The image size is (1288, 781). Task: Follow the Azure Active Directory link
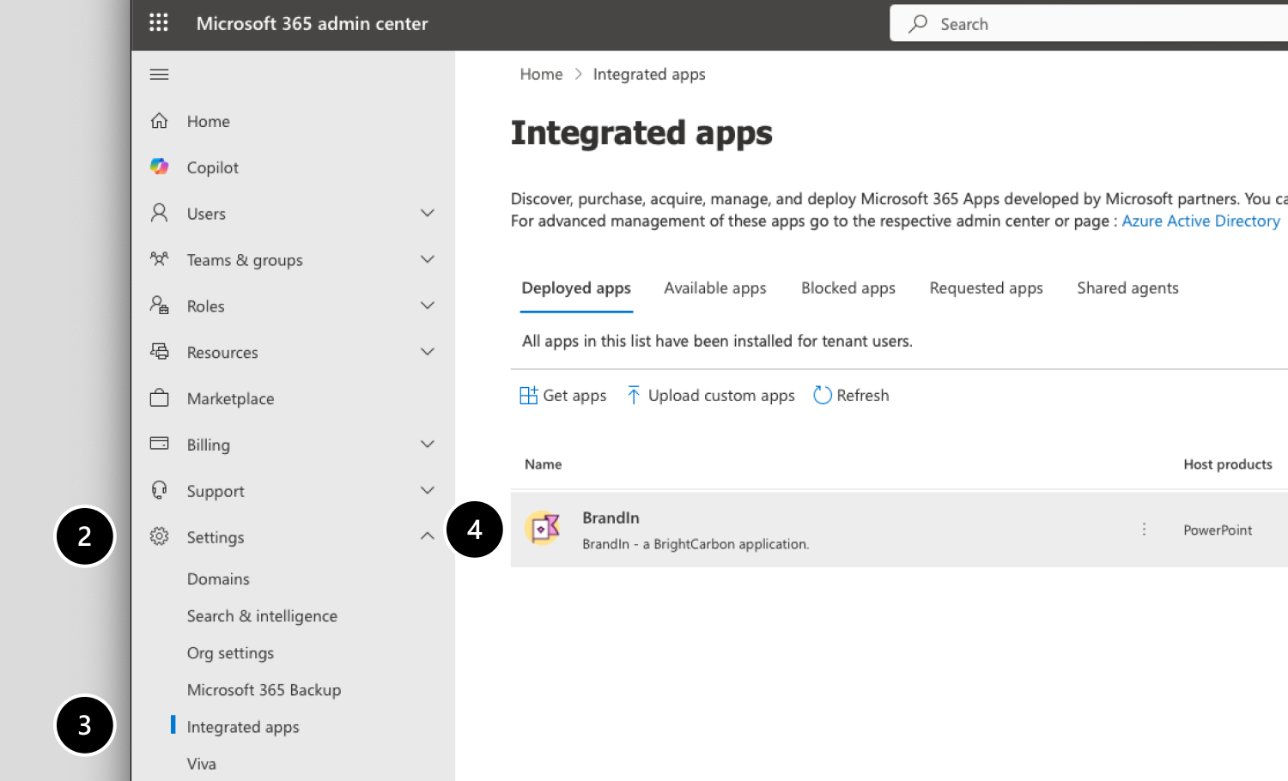click(x=1200, y=221)
